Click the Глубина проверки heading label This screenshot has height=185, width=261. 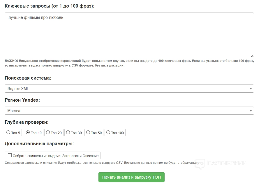pos(27,122)
